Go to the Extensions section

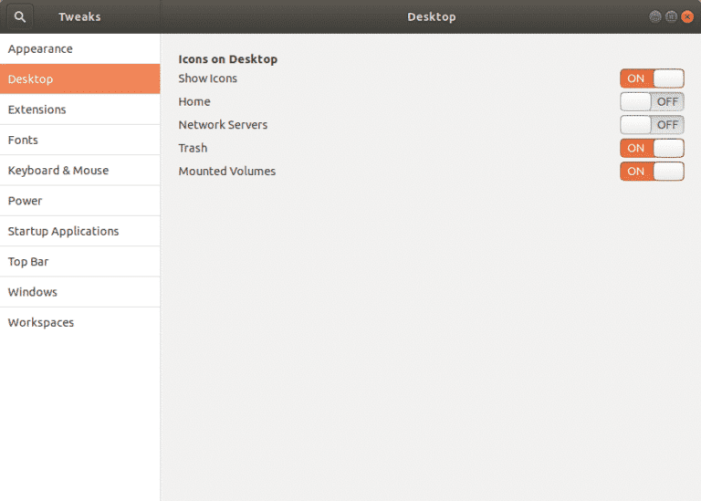coord(80,110)
